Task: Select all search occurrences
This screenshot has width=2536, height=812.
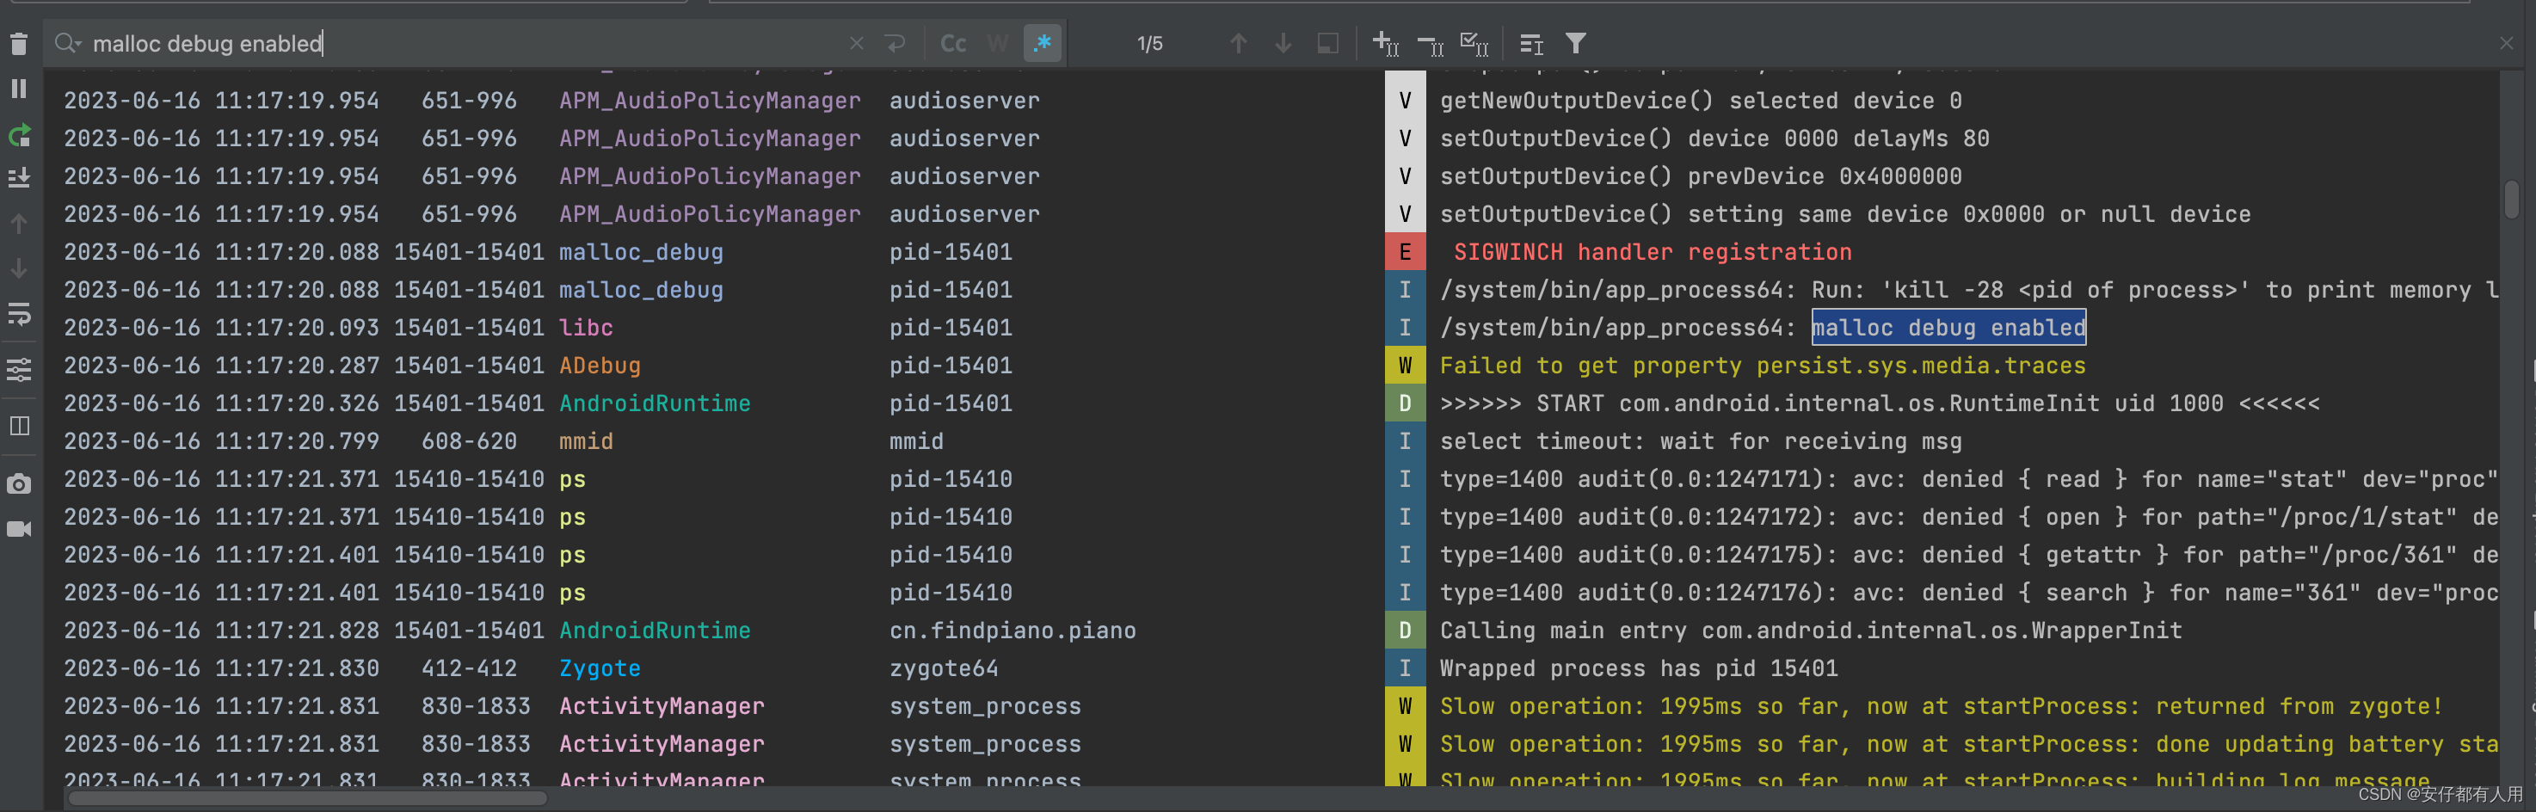Action: tap(1474, 43)
